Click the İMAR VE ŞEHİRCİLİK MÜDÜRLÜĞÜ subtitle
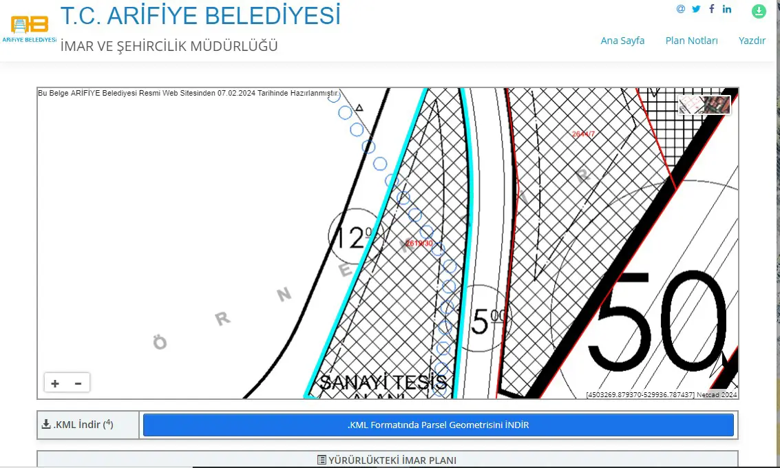780x468 pixels. [169, 45]
